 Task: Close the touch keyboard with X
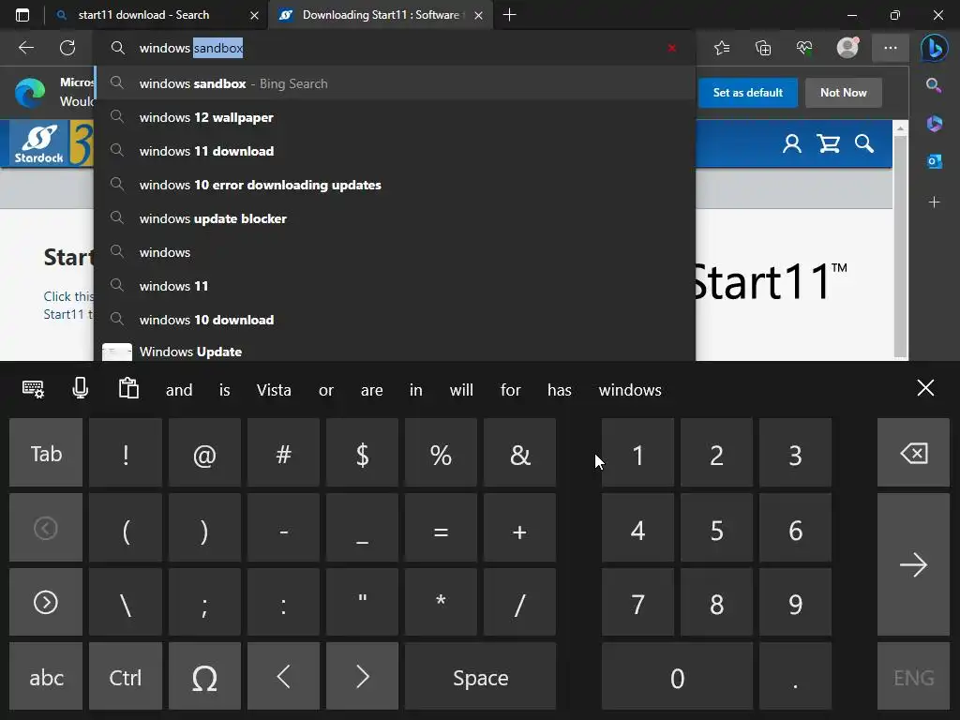tap(925, 387)
